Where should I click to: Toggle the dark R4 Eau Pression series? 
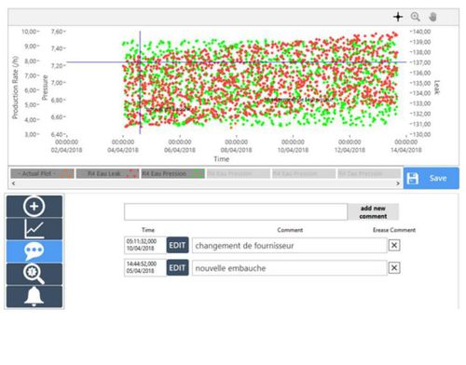(173, 173)
